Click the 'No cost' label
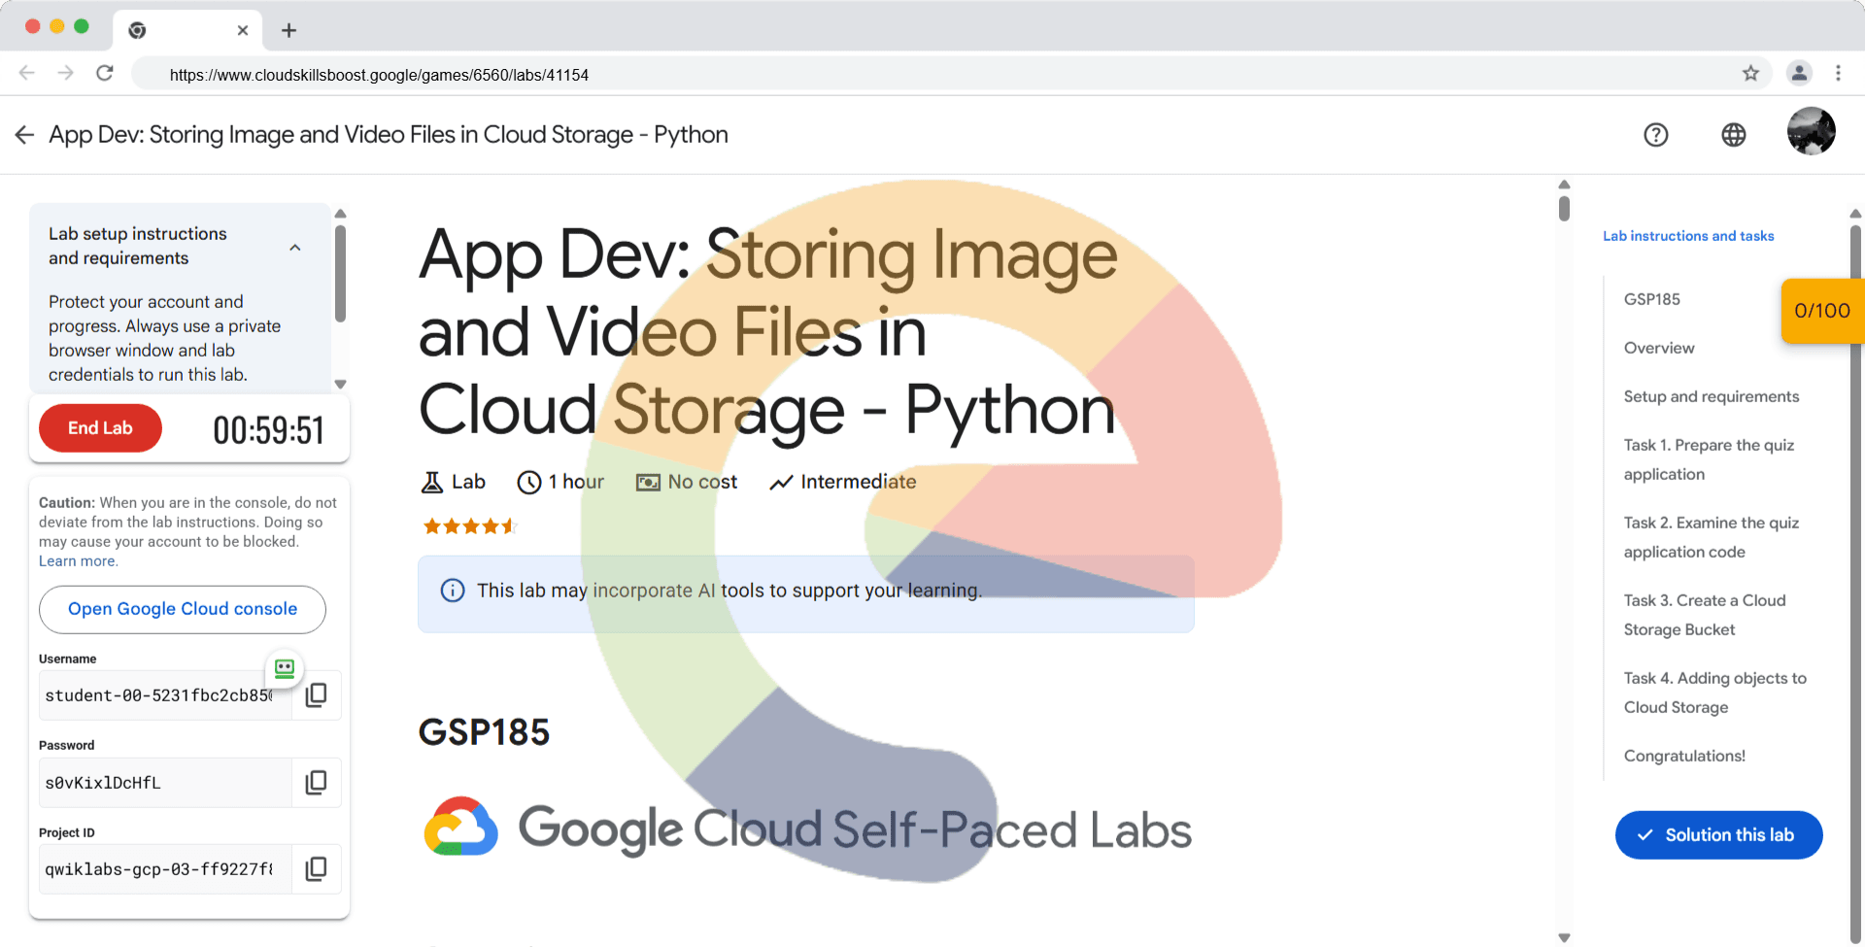The height and width of the screenshot is (947, 1865). pos(687,482)
